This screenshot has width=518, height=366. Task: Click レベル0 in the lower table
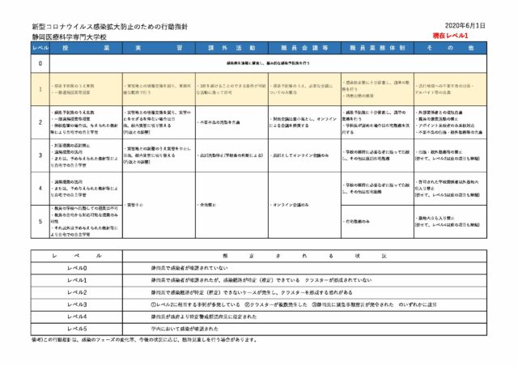pyautogui.click(x=75, y=268)
